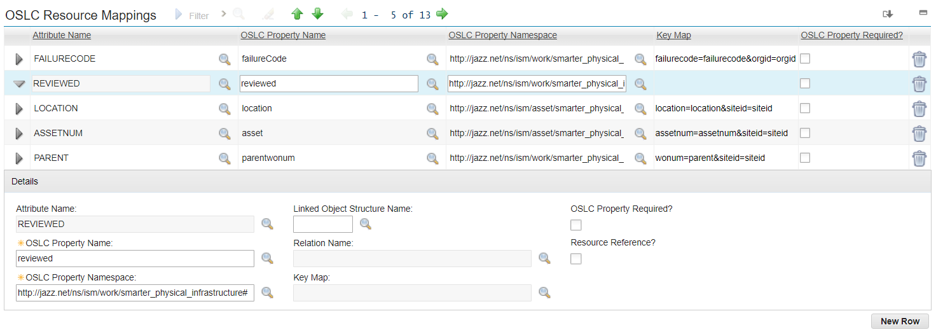Viewport: 943px width, 332px height.
Task: Open lookup for LOCATION attribute name
Action: [x=224, y=109]
